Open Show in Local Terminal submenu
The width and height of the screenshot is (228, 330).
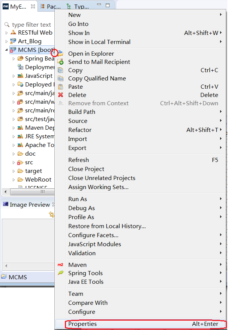(x=141, y=42)
